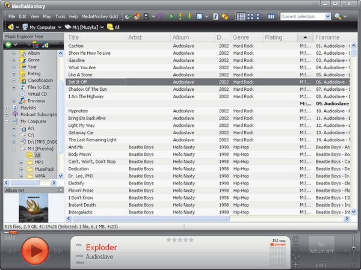The width and height of the screenshot is (361, 270).
Task: Skip to the previous track
Action: coord(11,251)
